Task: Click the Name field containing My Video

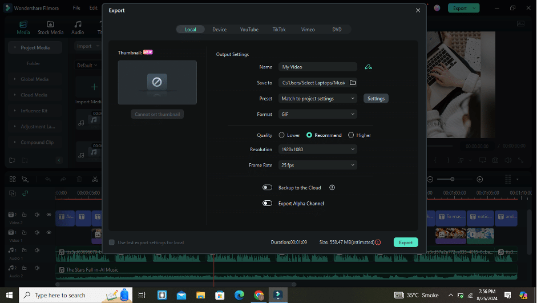Action: coord(318,67)
